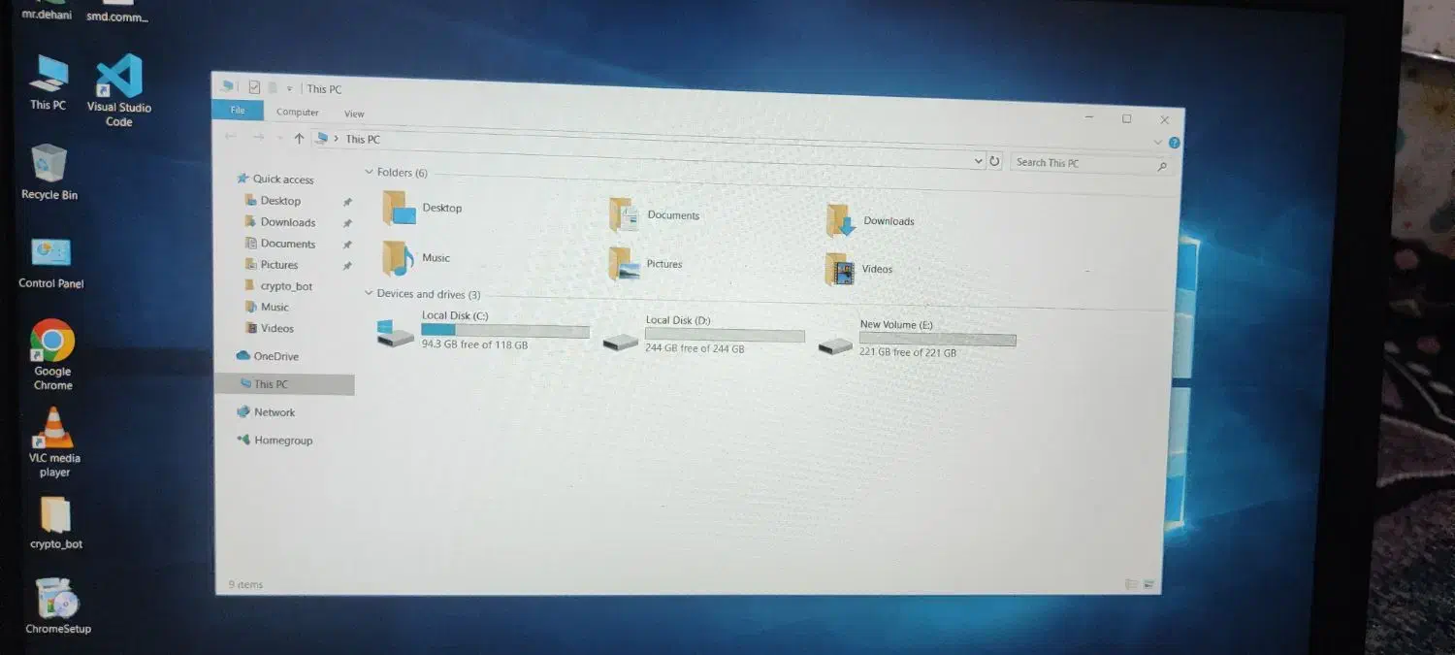1455x655 pixels.
Task: Click the This PC address bar path
Action: [x=363, y=140]
